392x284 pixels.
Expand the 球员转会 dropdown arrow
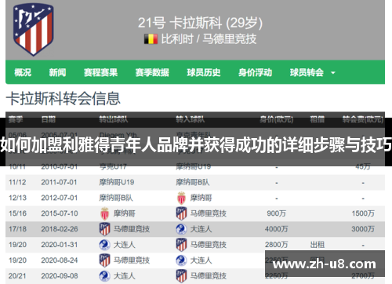coord(333,73)
